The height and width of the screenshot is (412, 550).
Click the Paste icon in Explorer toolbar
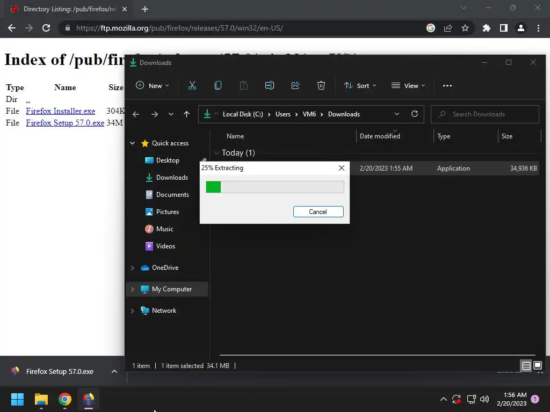pos(244,85)
